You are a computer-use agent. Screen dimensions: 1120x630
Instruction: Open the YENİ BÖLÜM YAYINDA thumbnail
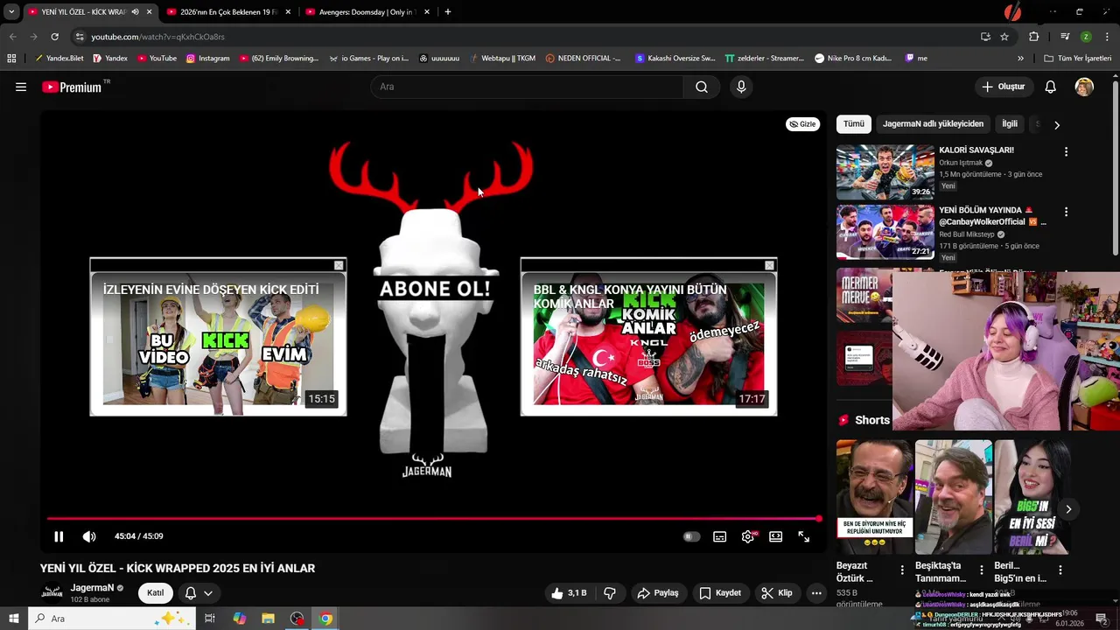[885, 232]
